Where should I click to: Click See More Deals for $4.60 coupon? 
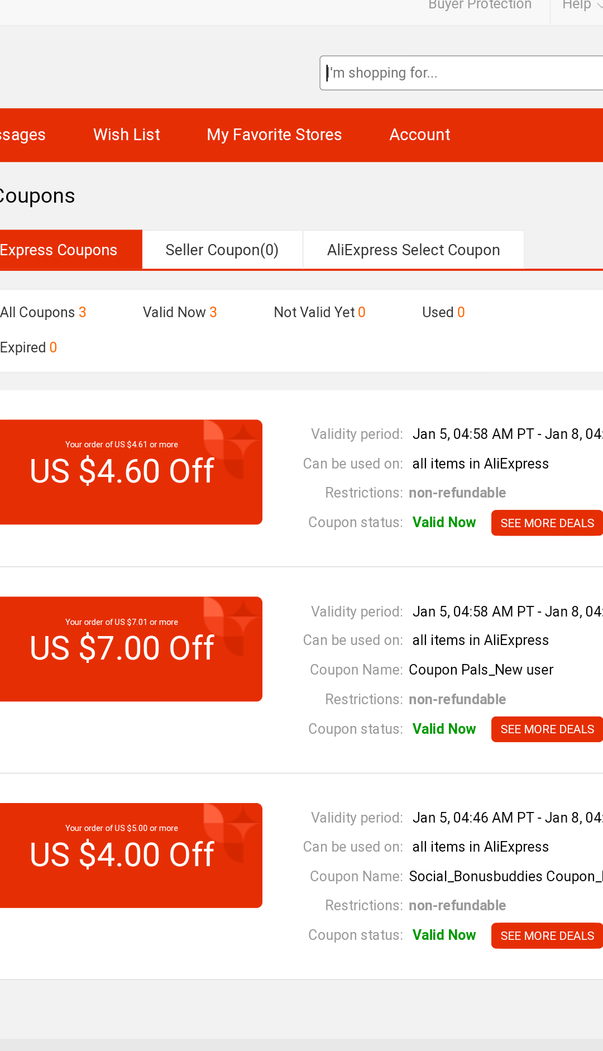point(547,523)
